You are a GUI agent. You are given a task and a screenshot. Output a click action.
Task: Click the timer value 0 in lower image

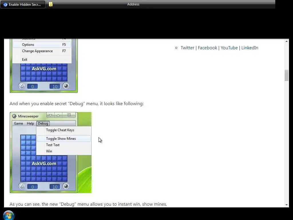(33, 187)
